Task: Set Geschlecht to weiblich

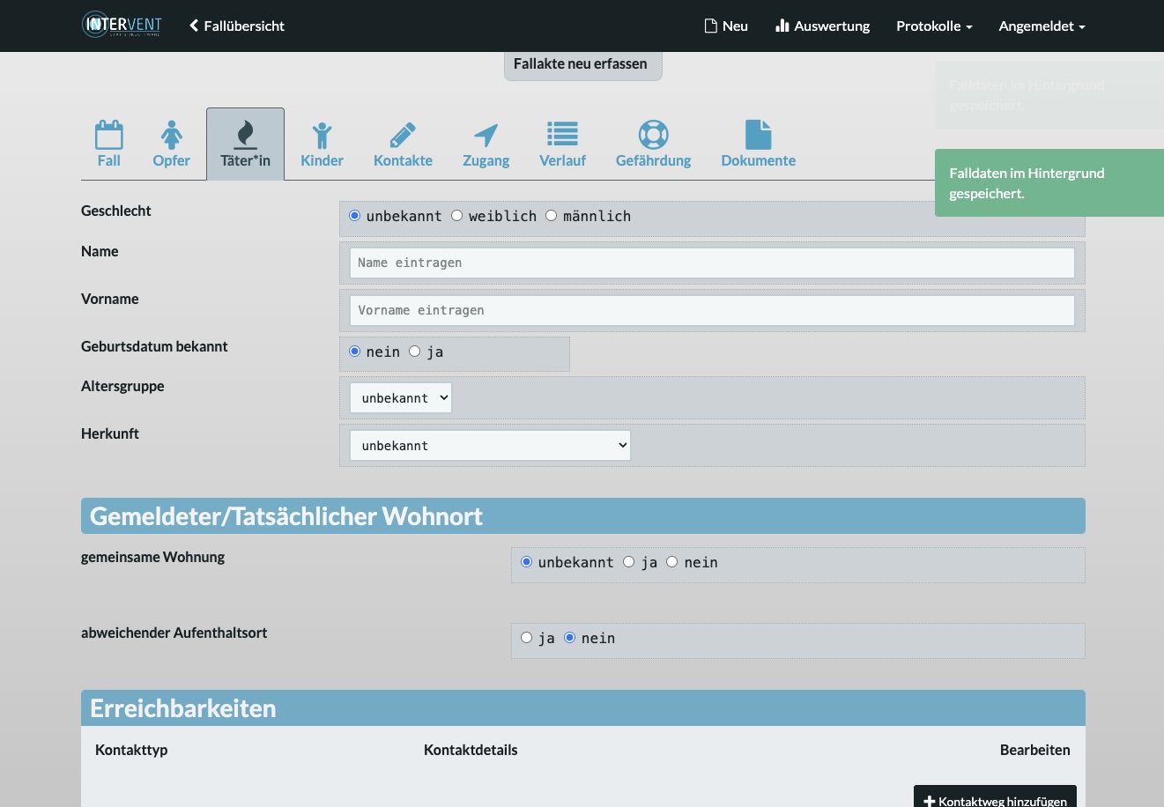Action: point(457,216)
